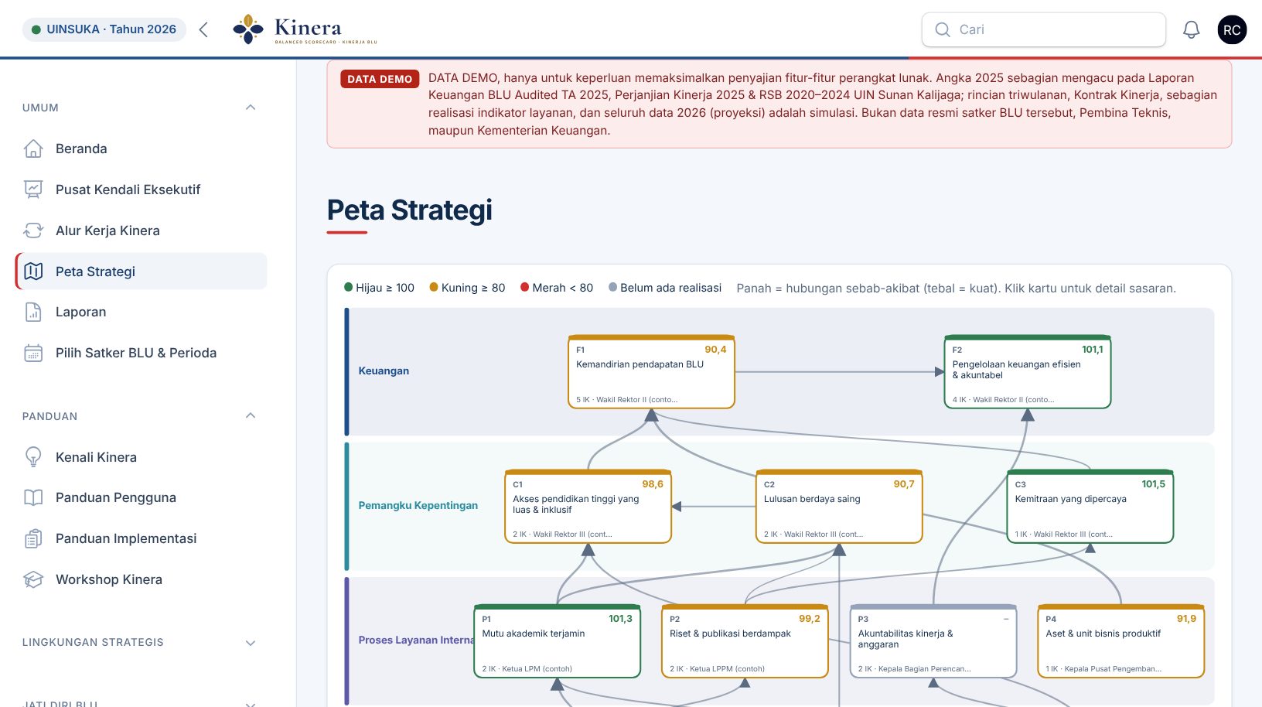The height and width of the screenshot is (707, 1262).
Task: Collapse the PANDUAN sidebar section
Action: point(251,416)
